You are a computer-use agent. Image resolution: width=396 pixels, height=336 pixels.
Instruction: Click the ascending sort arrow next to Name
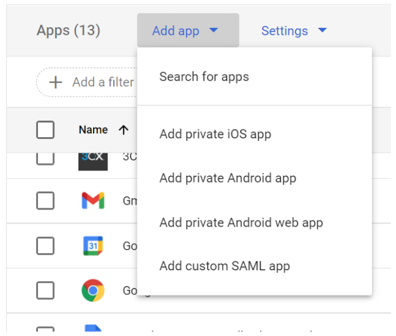coord(123,130)
